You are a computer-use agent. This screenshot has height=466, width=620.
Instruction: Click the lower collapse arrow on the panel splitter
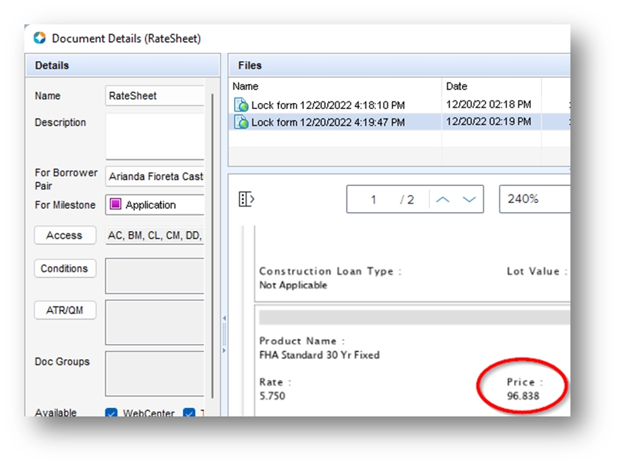(x=223, y=351)
